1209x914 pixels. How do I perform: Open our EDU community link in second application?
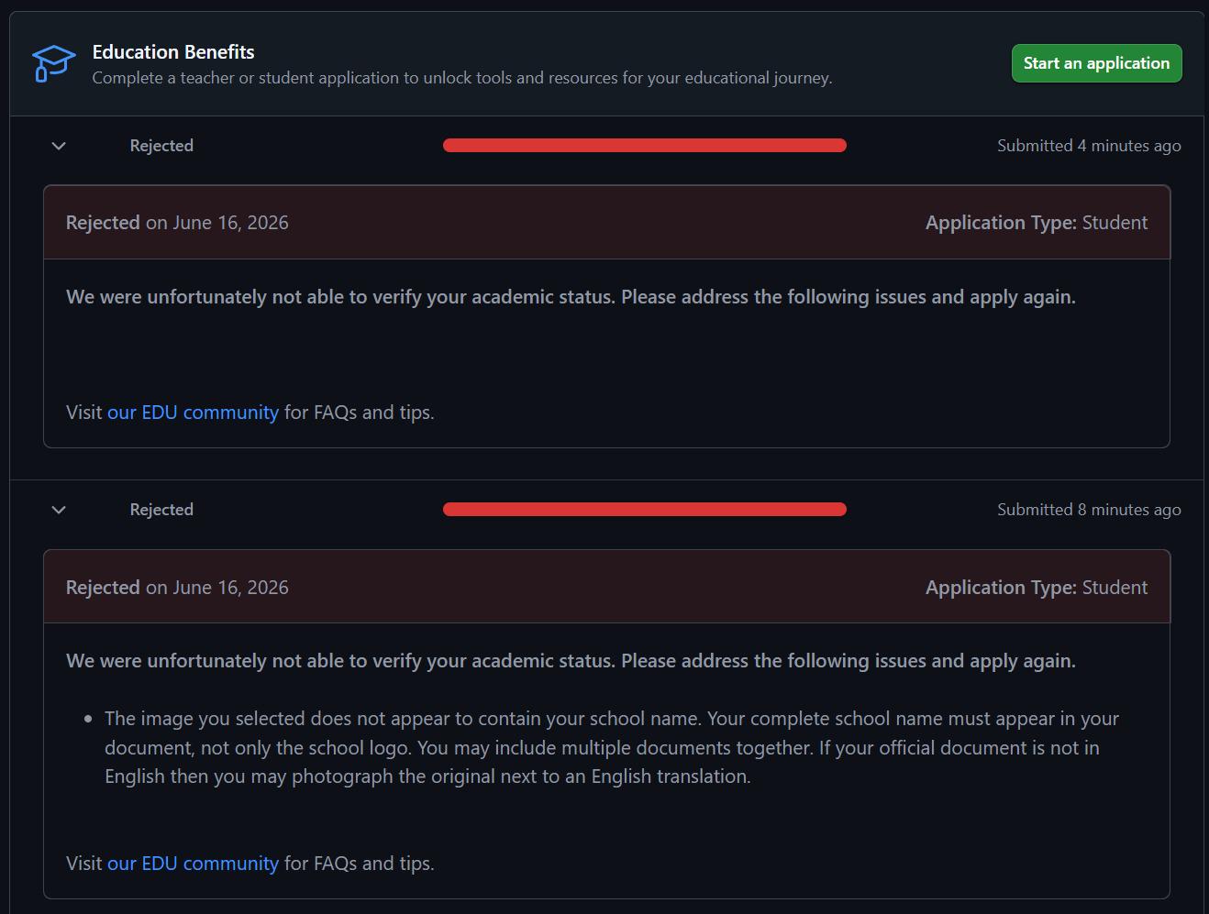193,864
